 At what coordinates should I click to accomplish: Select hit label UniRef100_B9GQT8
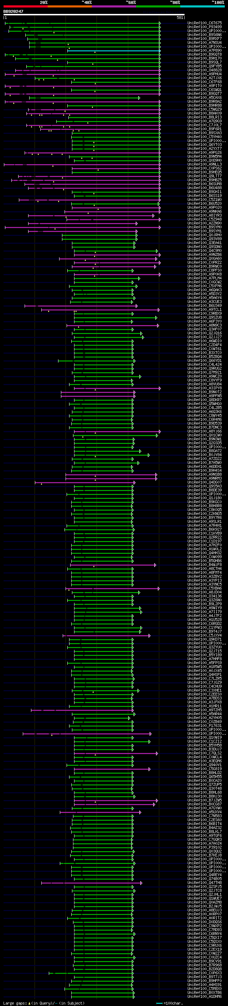click(x=204, y=55)
